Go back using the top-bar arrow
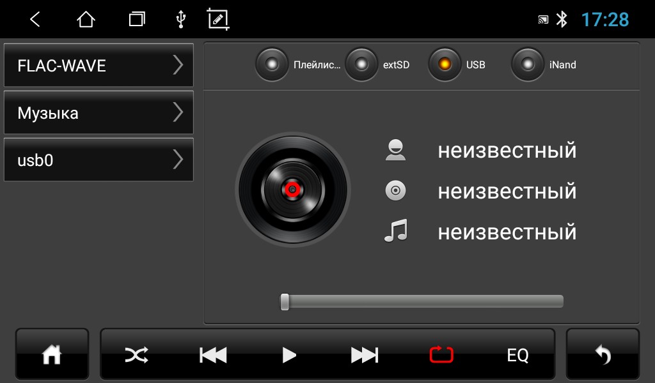Image resolution: width=655 pixels, height=383 pixels. point(35,19)
